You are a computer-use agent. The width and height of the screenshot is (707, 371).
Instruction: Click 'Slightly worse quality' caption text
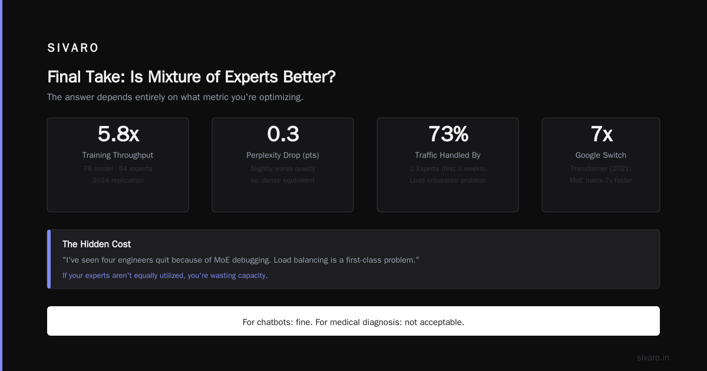[283, 168]
